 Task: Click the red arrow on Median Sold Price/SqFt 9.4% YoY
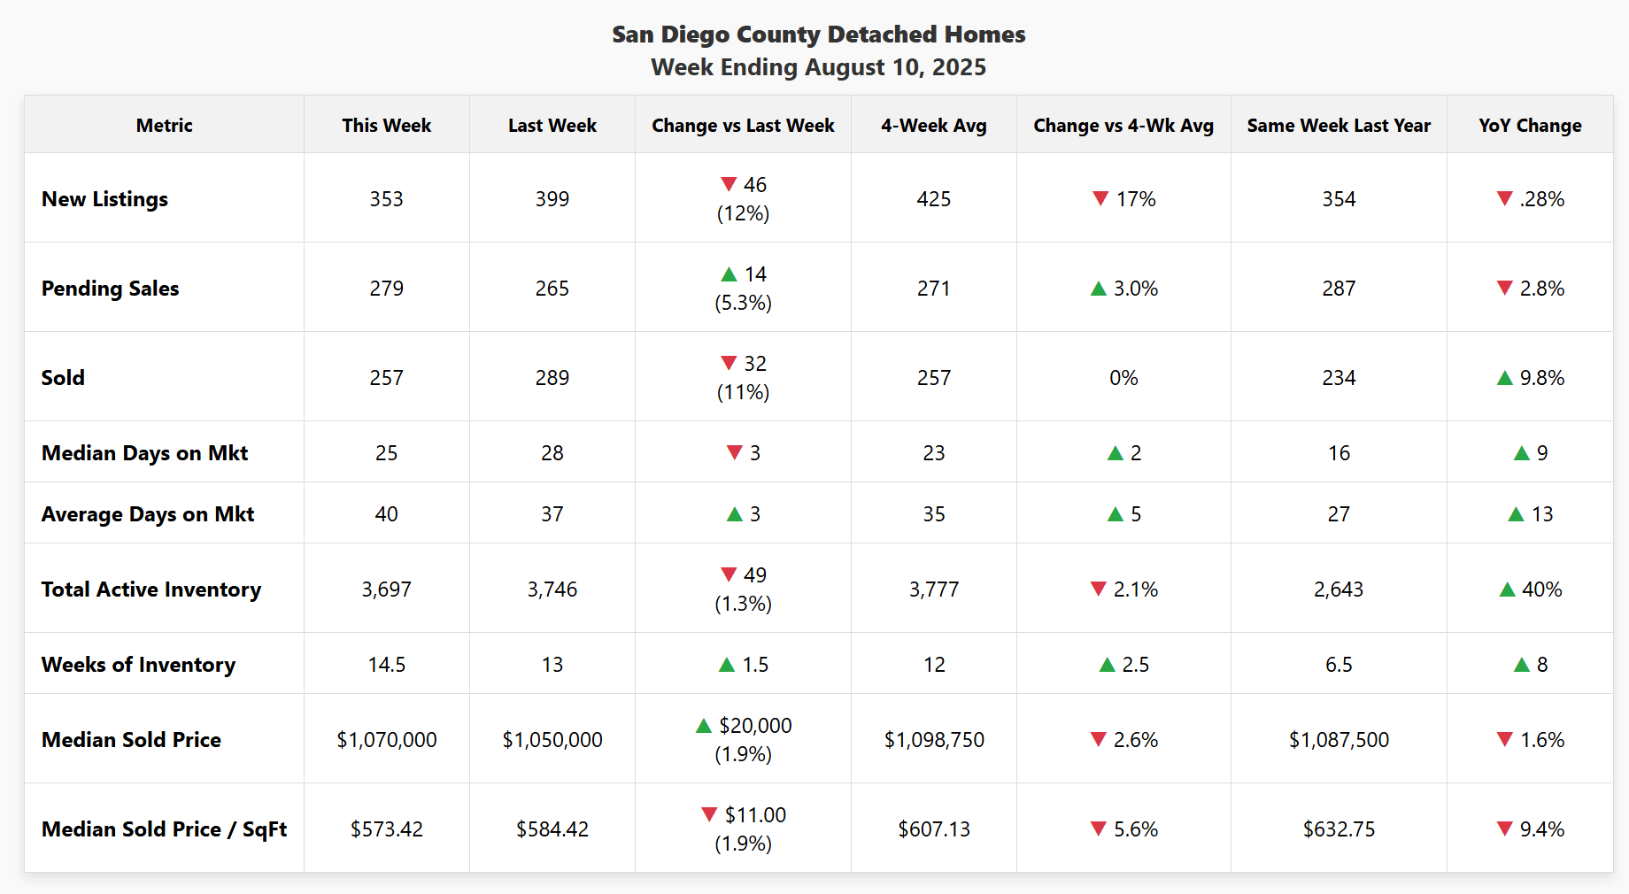(x=1504, y=828)
